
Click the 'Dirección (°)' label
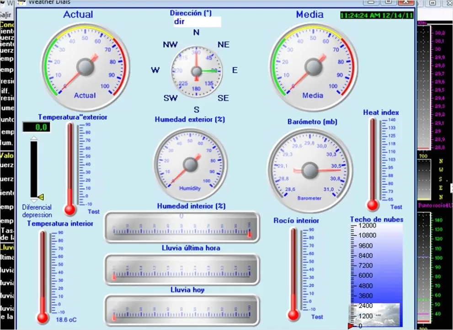(x=191, y=13)
